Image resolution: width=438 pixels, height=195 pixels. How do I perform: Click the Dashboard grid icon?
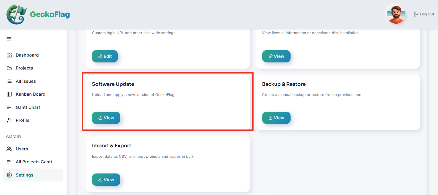[x=9, y=55]
